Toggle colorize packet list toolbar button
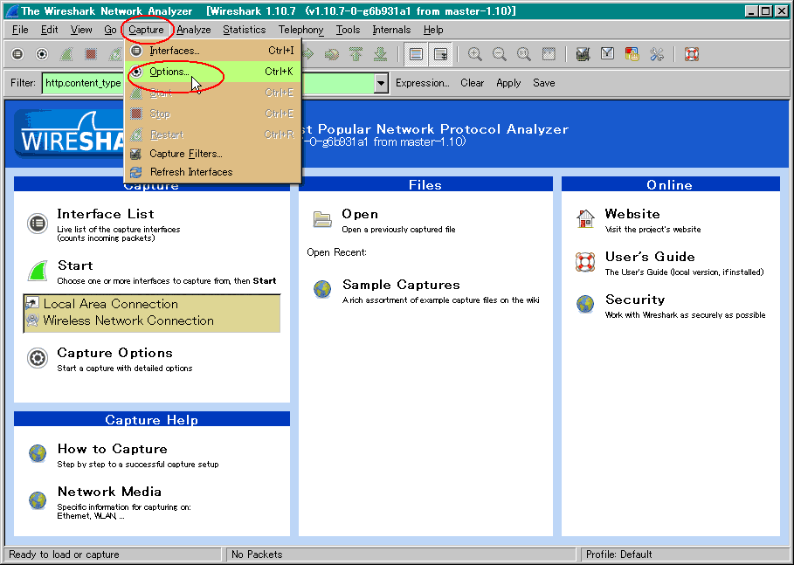 pyautogui.click(x=417, y=54)
